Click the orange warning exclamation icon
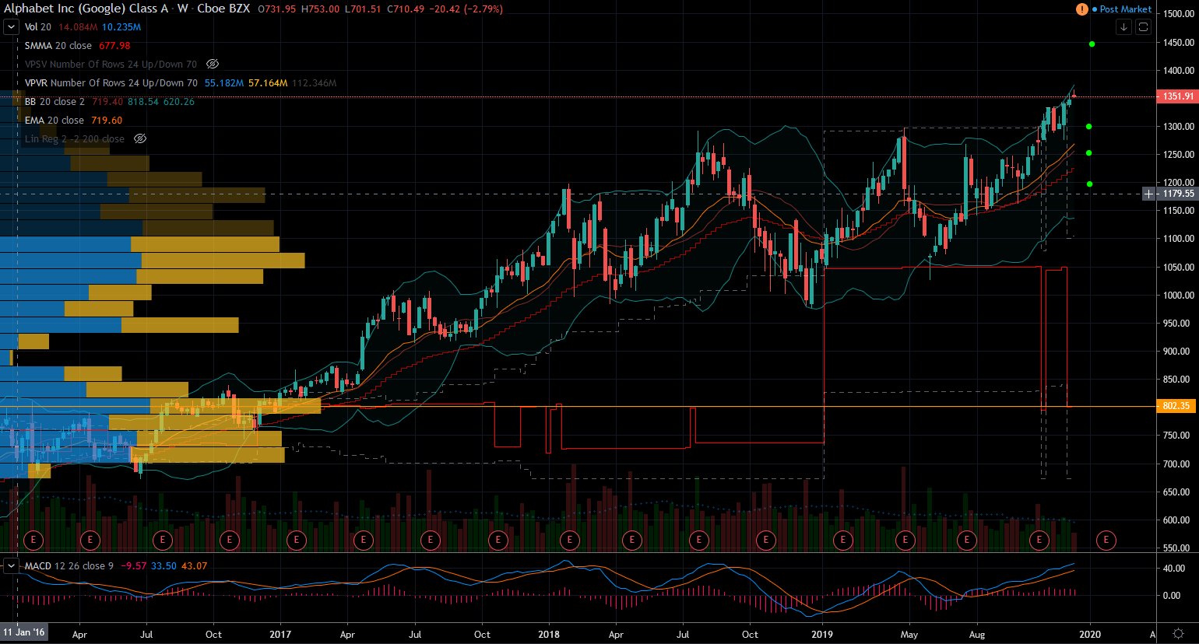This screenshot has width=1199, height=644. click(x=1082, y=9)
